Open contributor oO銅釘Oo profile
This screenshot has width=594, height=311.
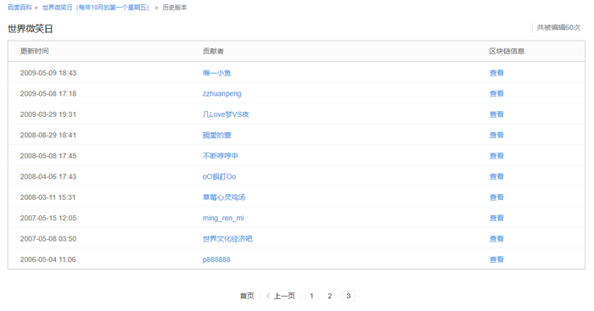pyautogui.click(x=219, y=177)
